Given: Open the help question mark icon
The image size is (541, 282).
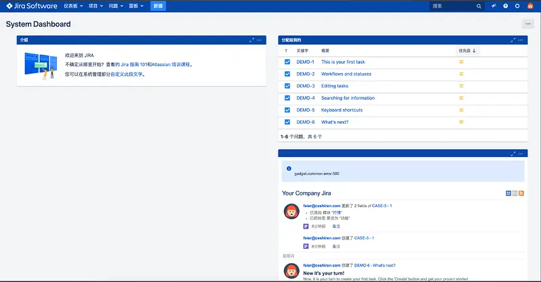Looking at the screenshot, I should (x=505, y=6).
